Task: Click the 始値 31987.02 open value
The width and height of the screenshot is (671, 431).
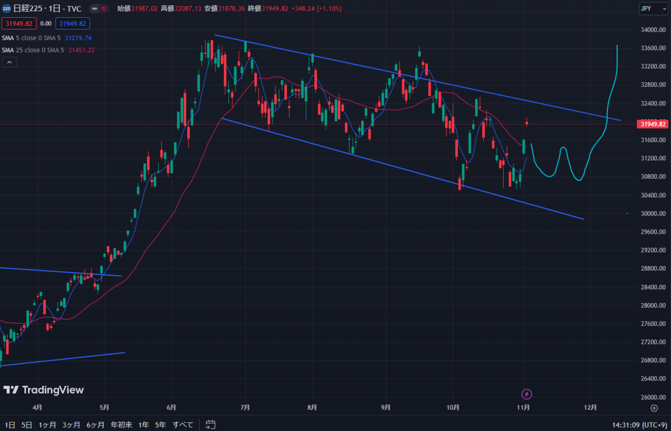Action: point(138,9)
